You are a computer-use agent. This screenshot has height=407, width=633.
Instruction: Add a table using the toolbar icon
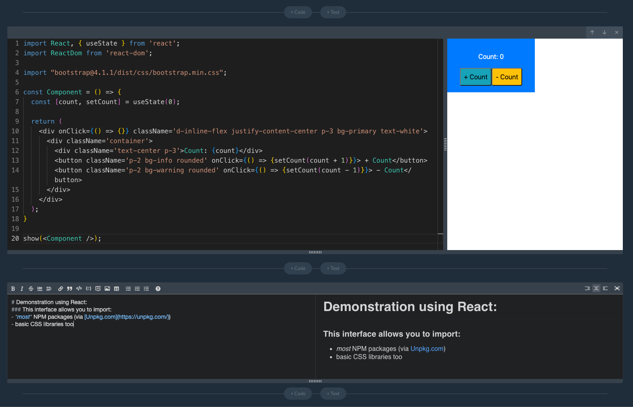tap(116, 289)
